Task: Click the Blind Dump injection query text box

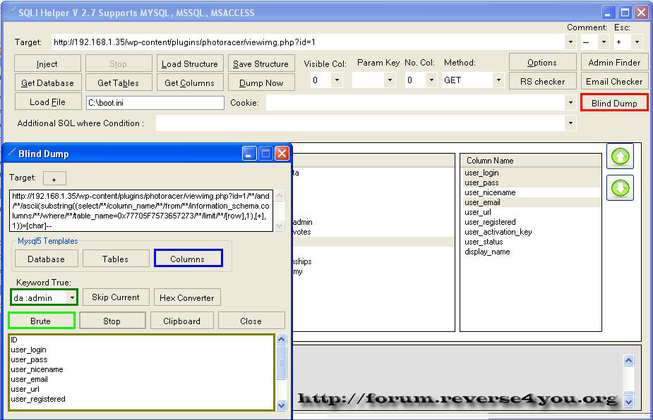Action: [x=141, y=211]
